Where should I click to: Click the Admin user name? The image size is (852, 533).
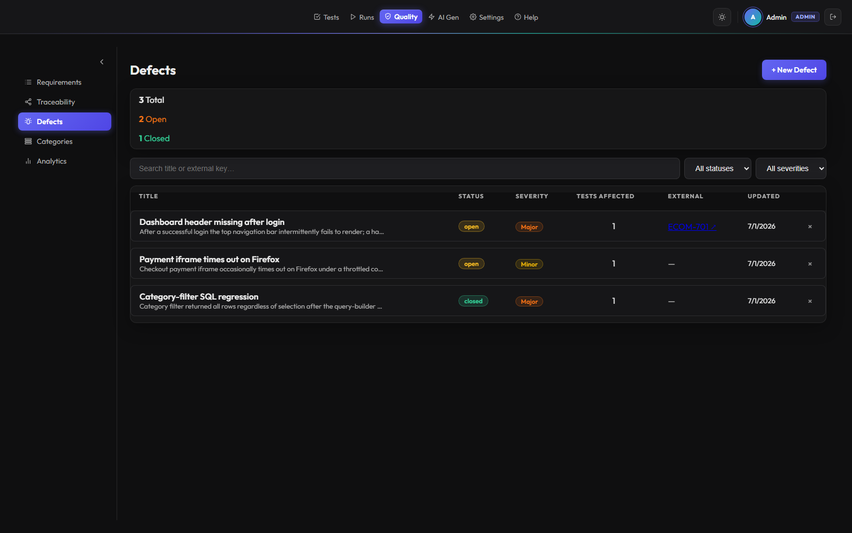pyautogui.click(x=776, y=18)
